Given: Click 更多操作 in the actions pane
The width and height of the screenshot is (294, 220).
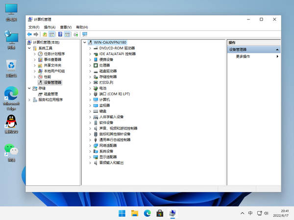Looking at the screenshot, I should point(243,56).
